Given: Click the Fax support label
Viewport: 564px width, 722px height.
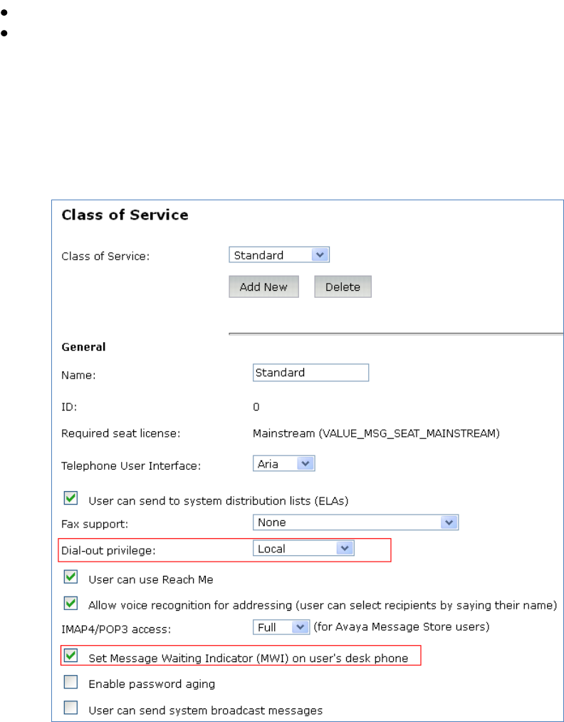Looking at the screenshot, I should (95, 525).
